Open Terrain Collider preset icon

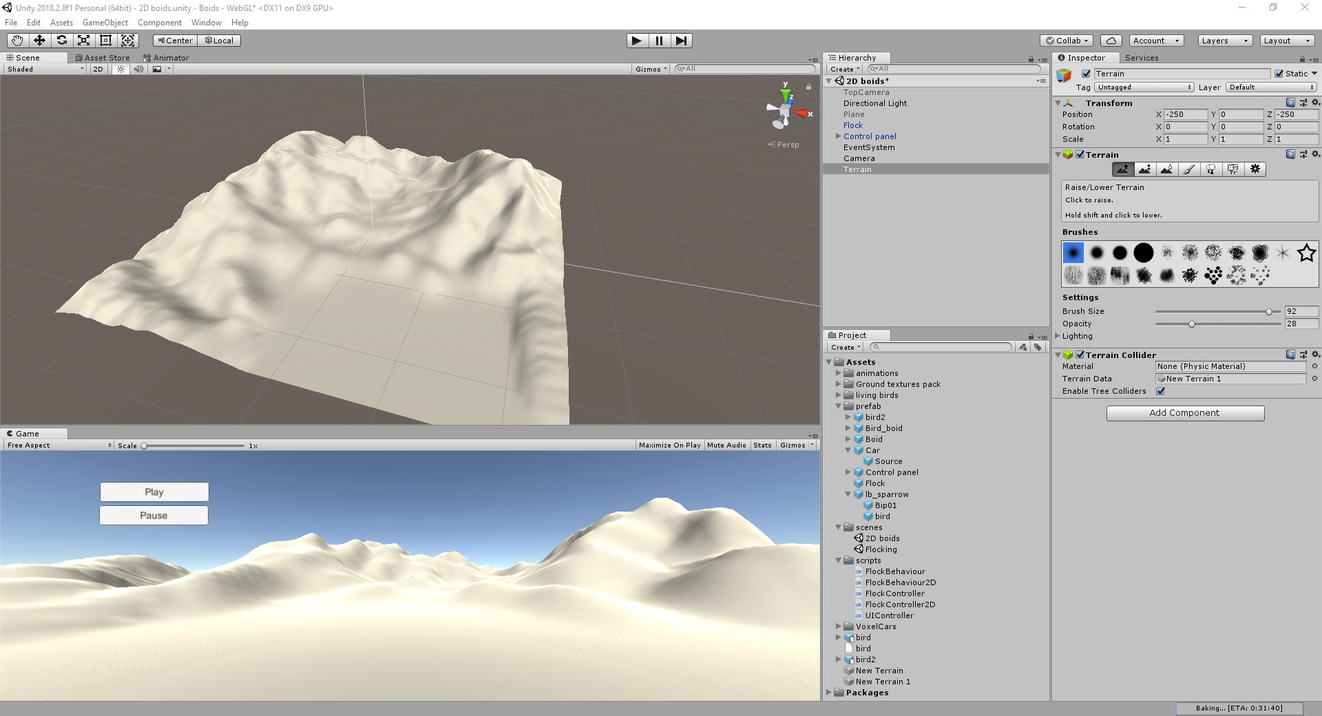coord(1303,355)
